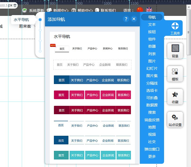Open the 模板 templates panel
The height and width of the screenshot is (167, 191).
click(175, 72)
